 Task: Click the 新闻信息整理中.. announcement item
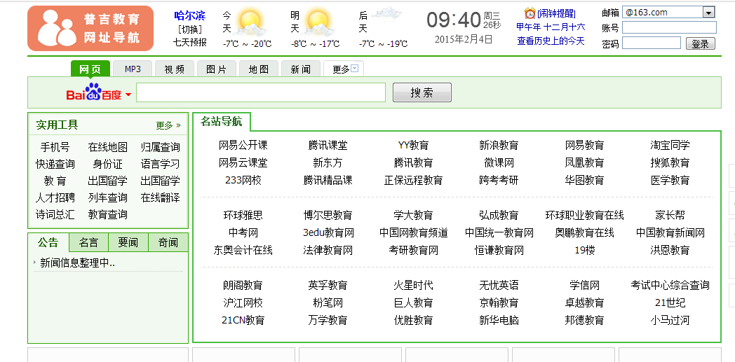tap(78, 263)
